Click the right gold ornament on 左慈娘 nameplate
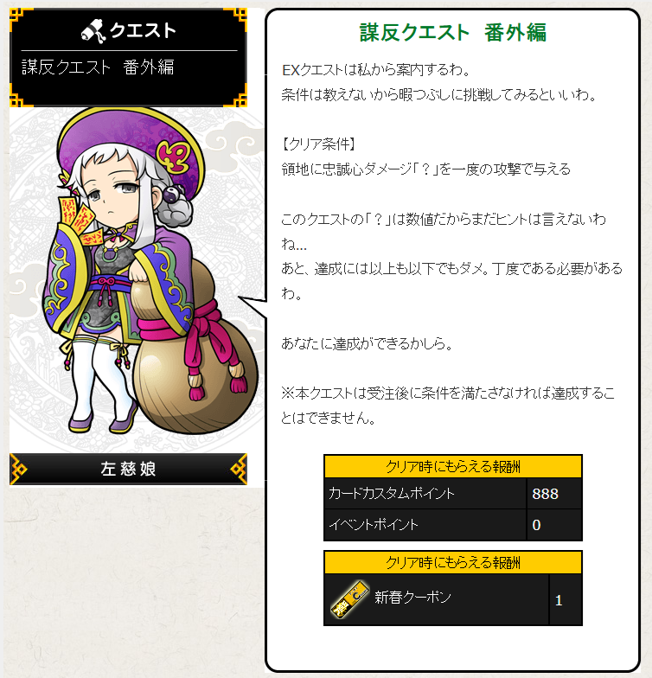652x678 pixels. click(239, 469)
